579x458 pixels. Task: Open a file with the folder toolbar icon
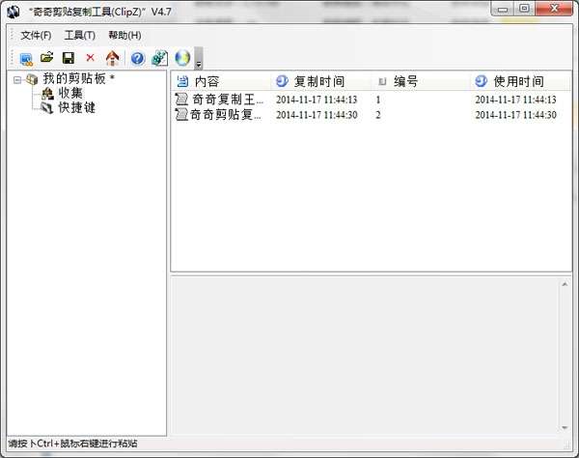click(47, 58)
